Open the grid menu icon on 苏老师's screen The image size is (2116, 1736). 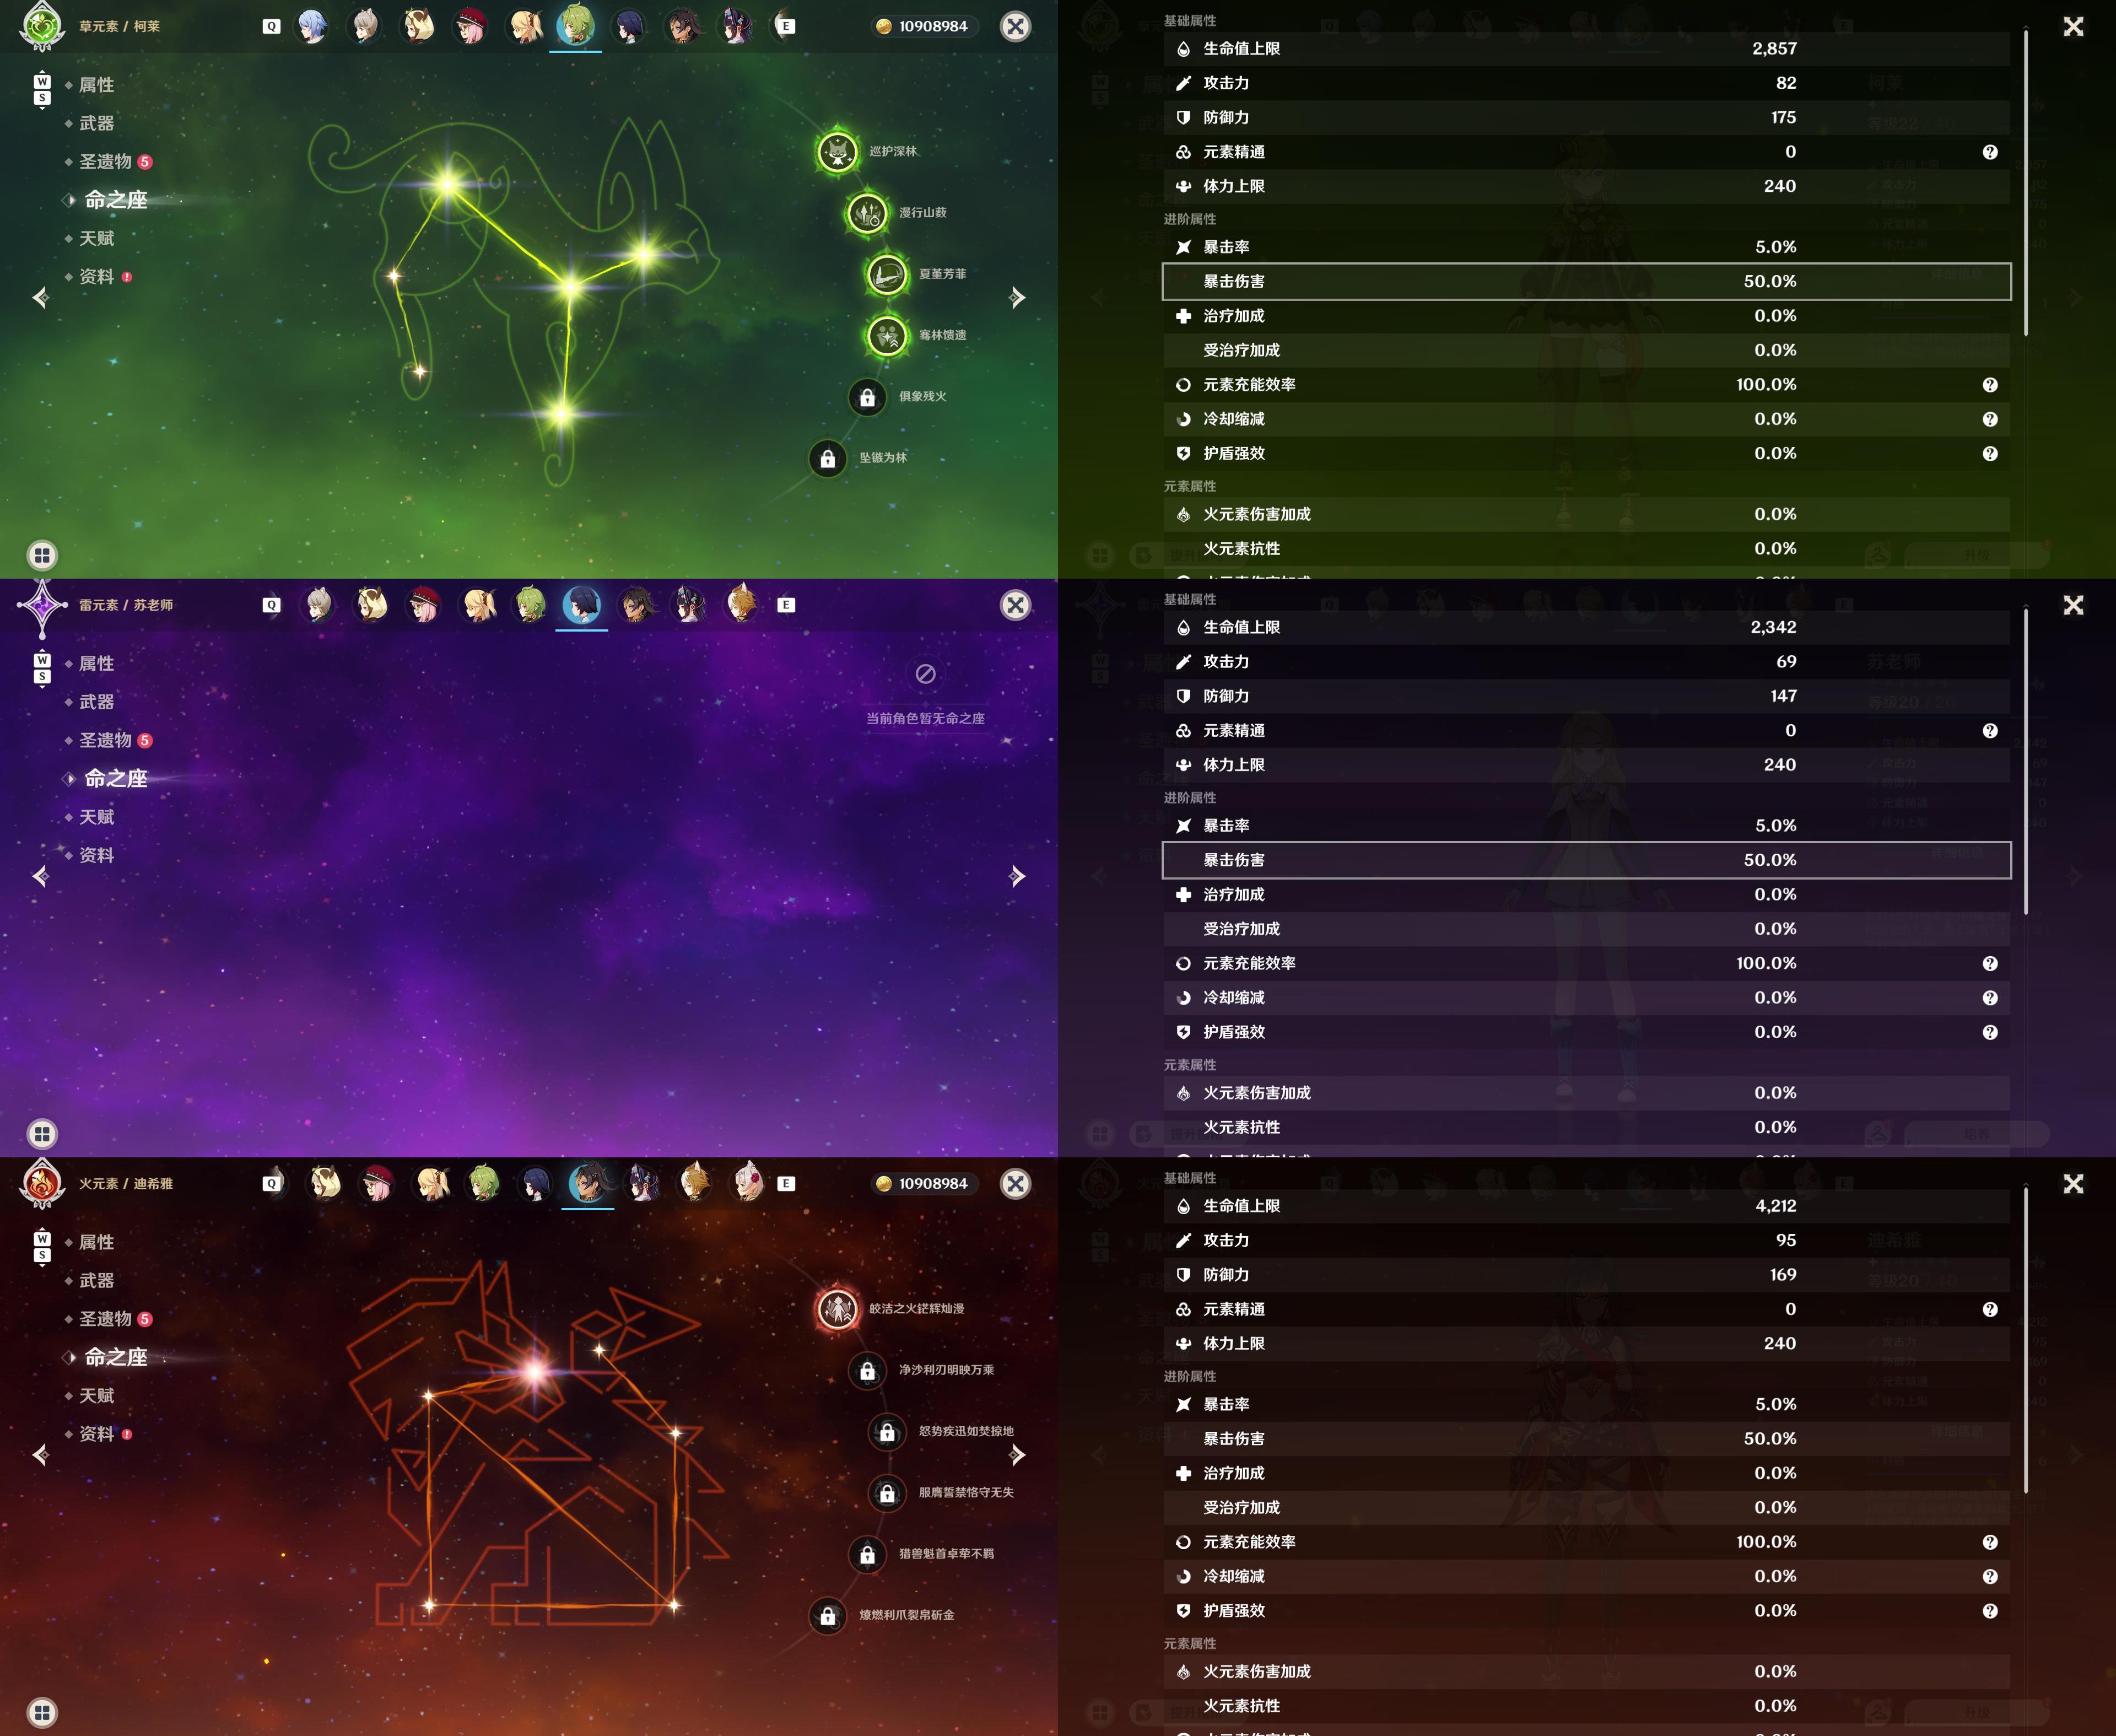[x=42, y=1134]
